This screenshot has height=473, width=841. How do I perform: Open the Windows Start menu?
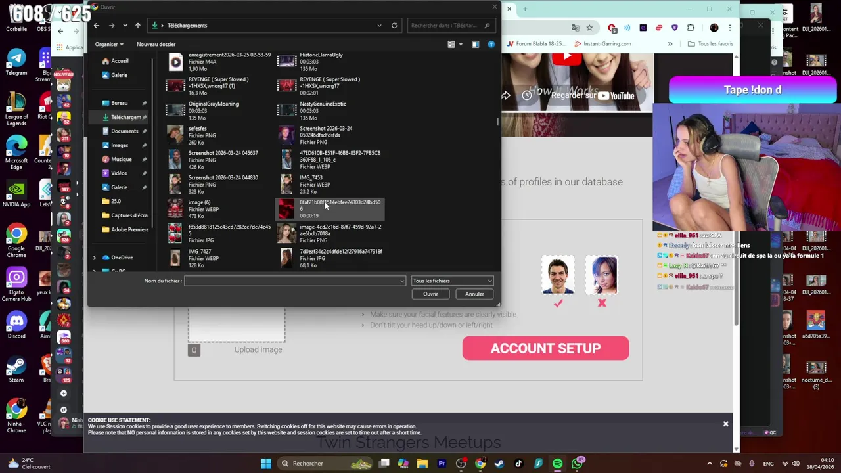click(266, 463)
